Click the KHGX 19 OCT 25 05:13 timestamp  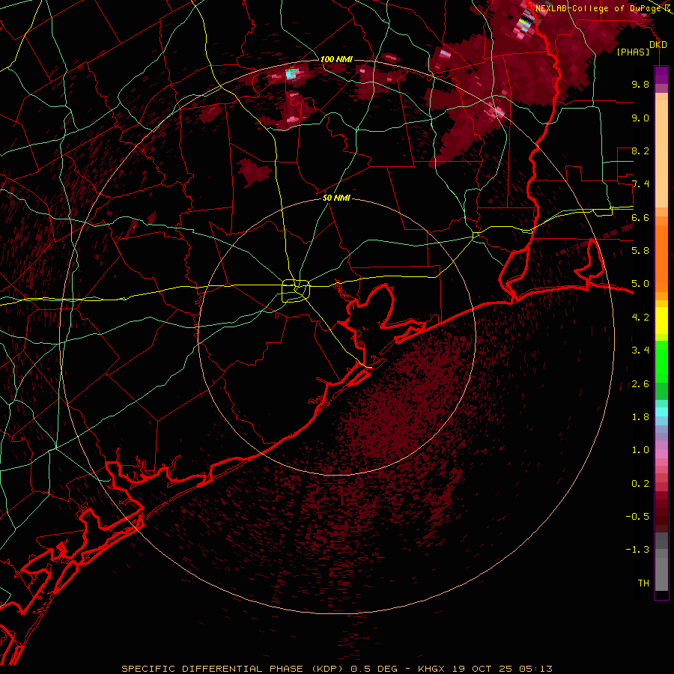tap(485, 669)
